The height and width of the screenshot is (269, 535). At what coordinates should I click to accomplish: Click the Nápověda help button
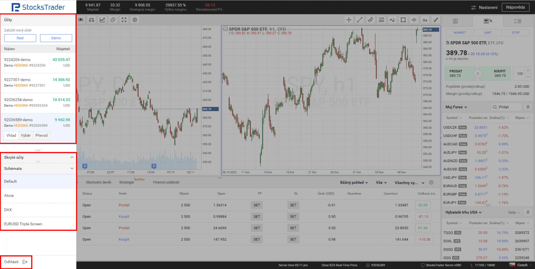[x=515, y=7]
